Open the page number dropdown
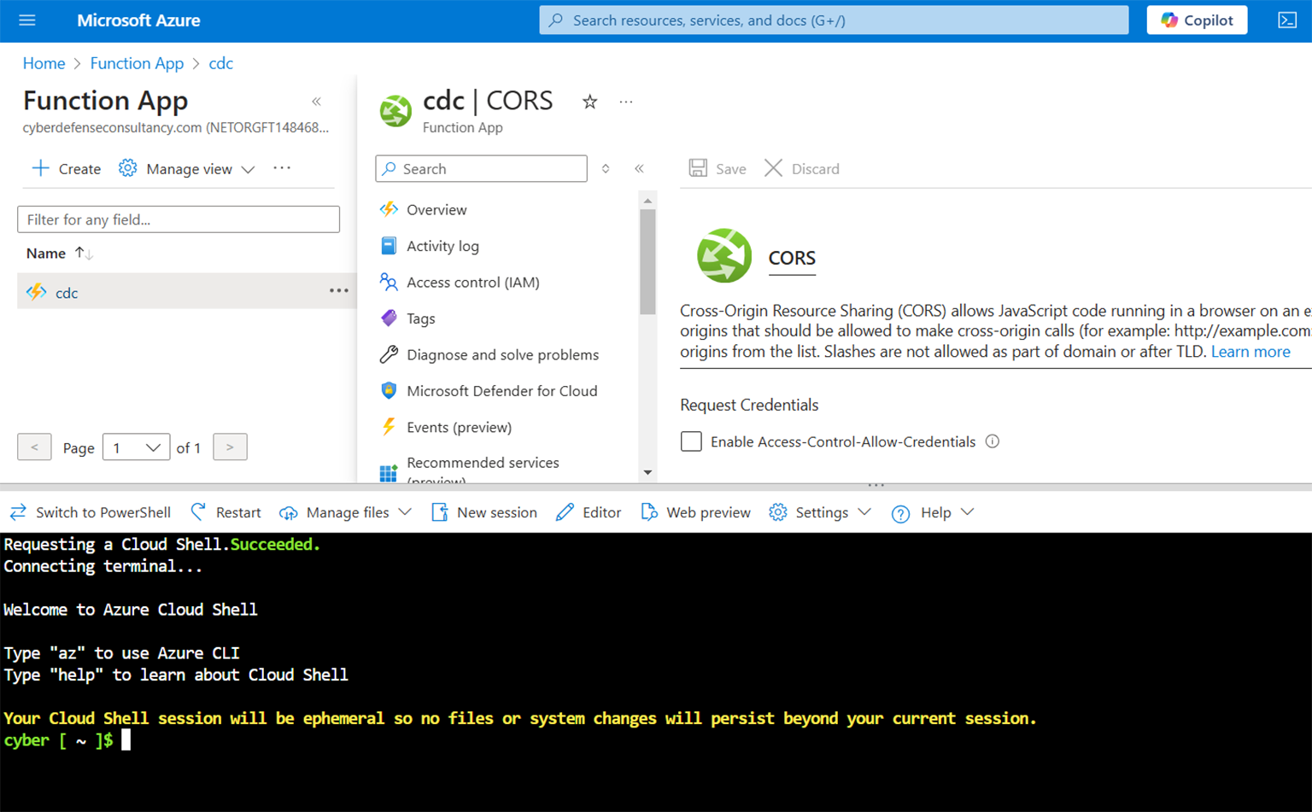 pos(136,447)
